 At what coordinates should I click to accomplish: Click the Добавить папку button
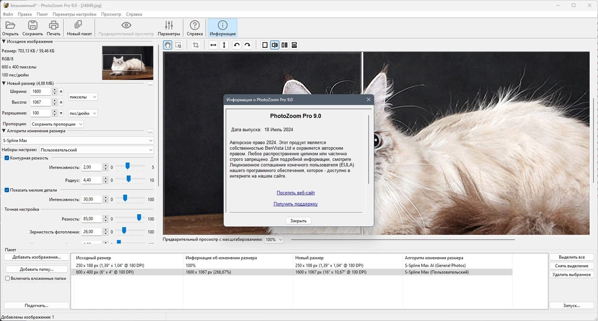pyautogui.click(x=36, y=269)
